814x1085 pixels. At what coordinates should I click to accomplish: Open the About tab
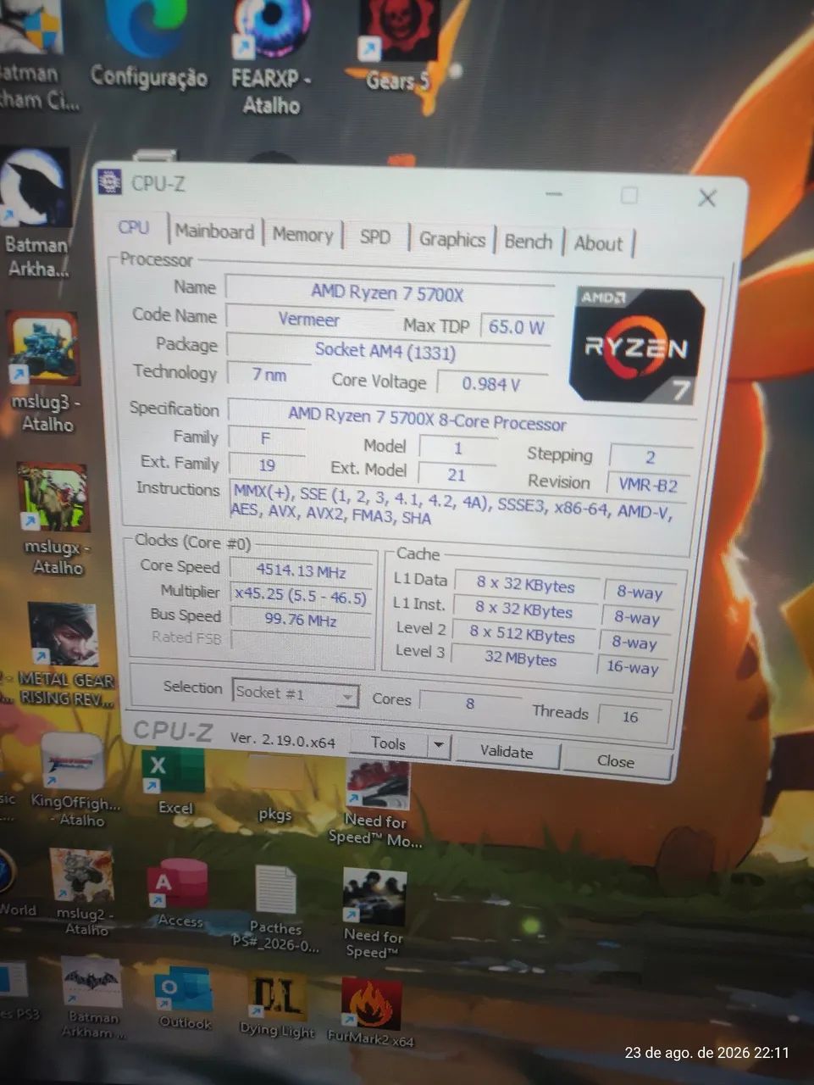pos(598,244)
